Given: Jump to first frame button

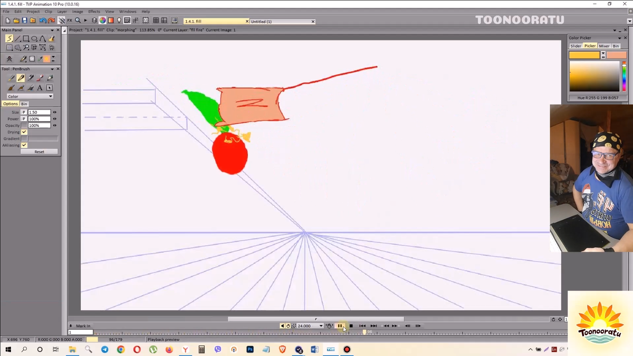Looking at the screenshot, I should tap(362, 326).
